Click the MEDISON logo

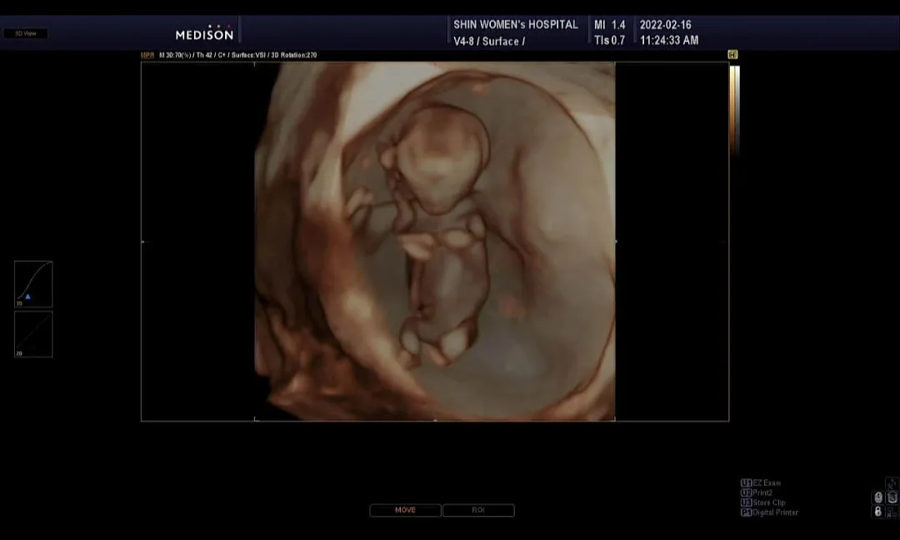[204, 33]
